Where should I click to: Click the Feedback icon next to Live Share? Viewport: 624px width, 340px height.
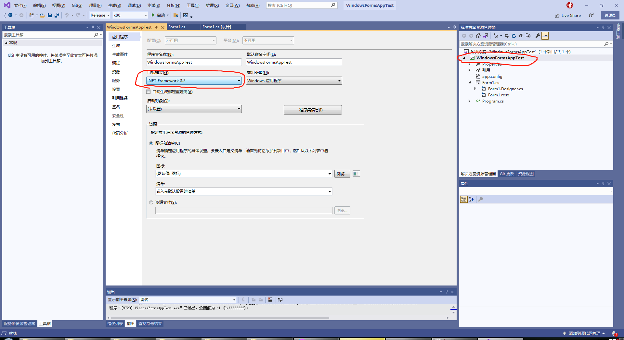tap(591, 15)
